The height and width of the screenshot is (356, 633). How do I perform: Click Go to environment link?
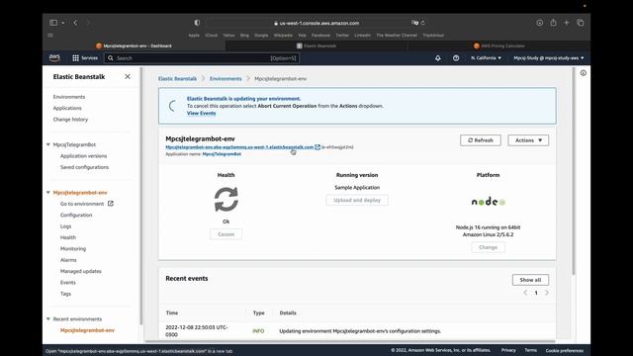82,204
